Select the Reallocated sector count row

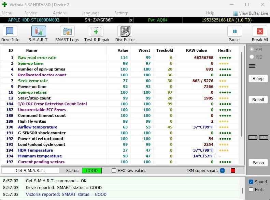pos(120,75)
